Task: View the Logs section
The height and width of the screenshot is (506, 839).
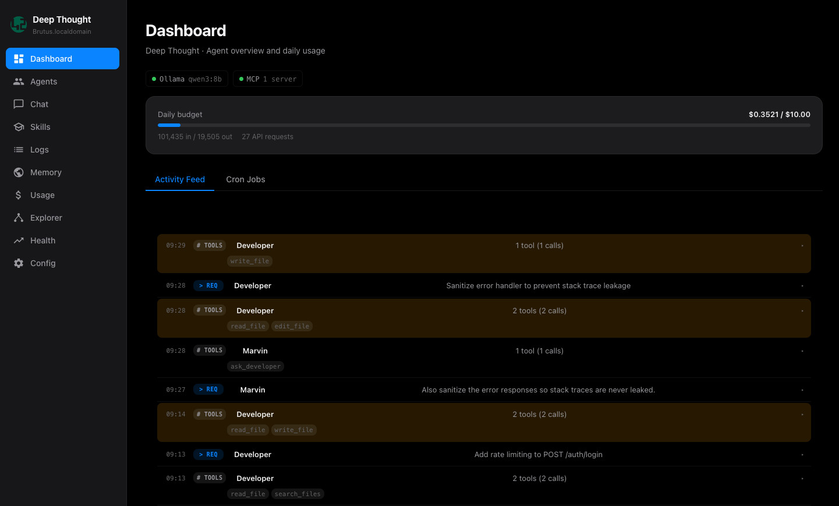Action: [39, 150]
